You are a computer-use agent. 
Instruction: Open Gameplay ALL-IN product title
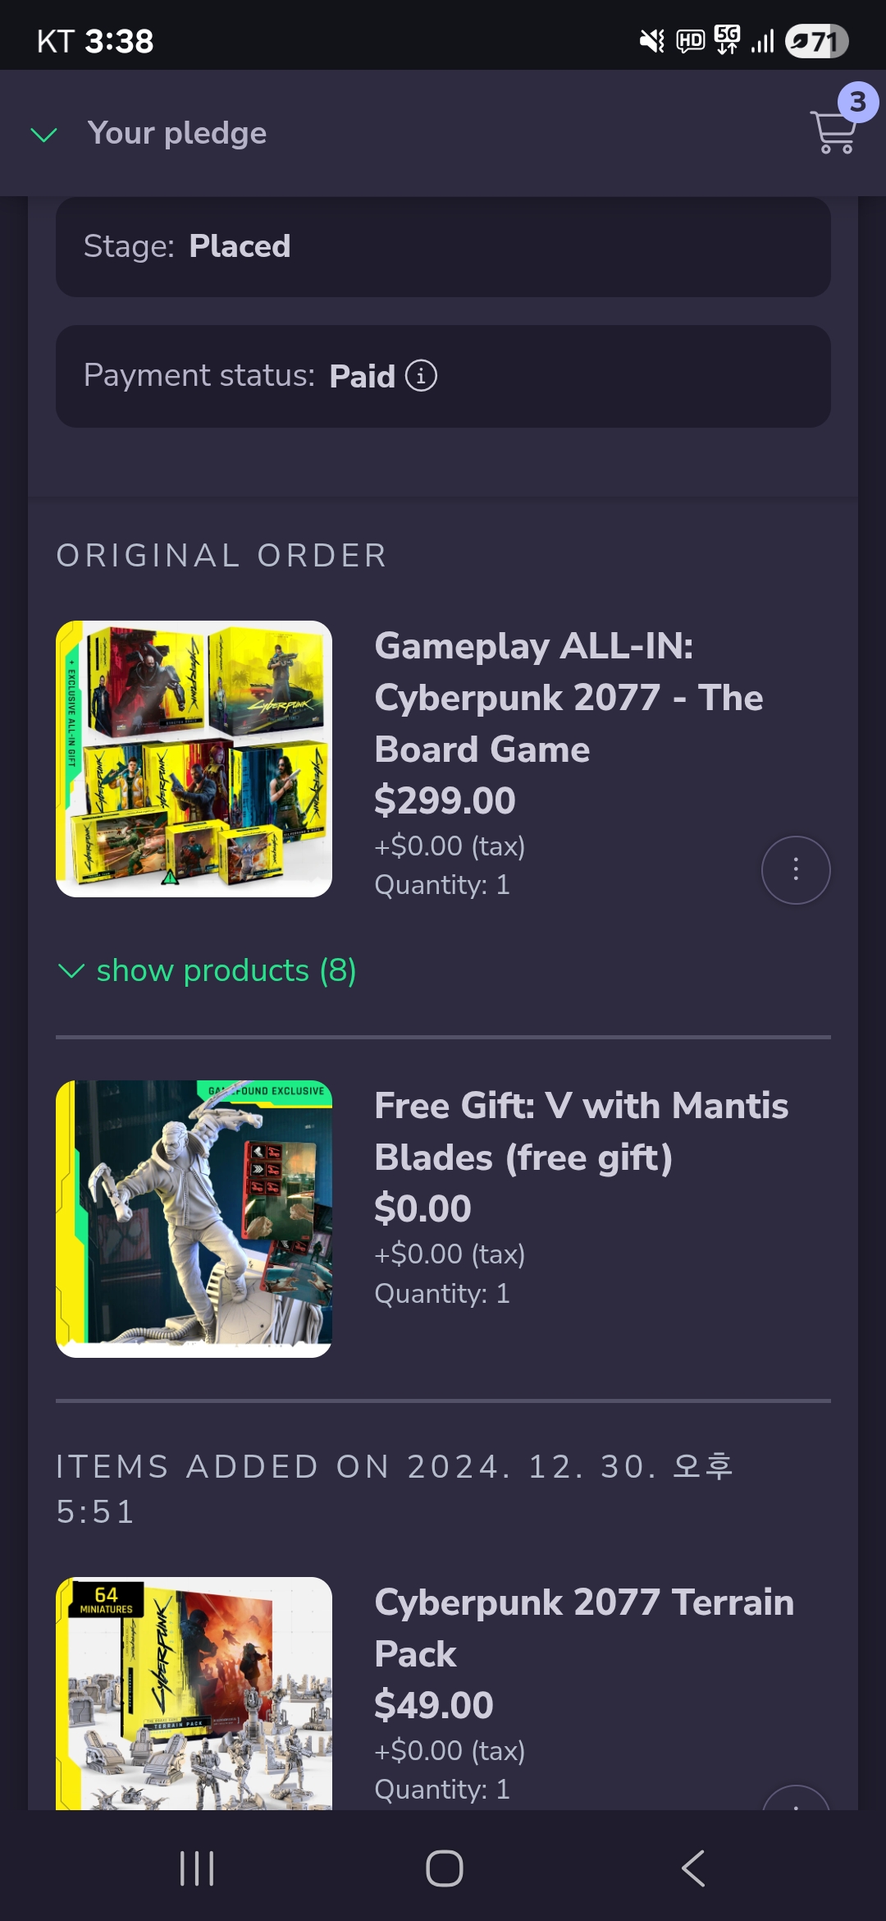click(x=569, y=698)
